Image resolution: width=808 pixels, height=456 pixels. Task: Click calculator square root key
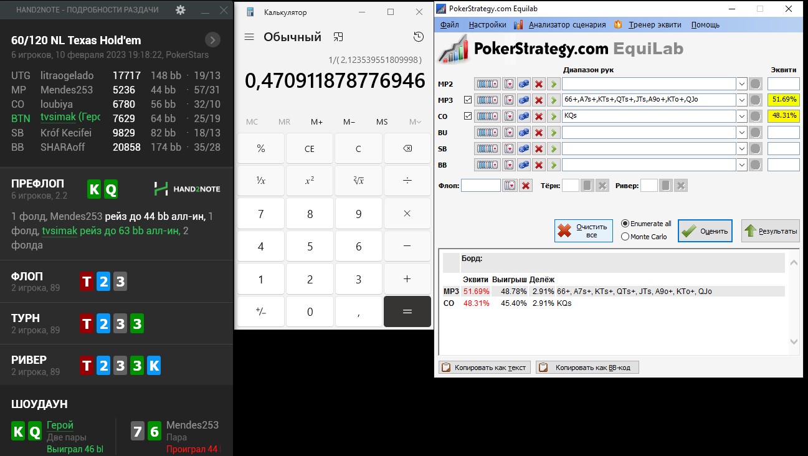coord(358,181)
